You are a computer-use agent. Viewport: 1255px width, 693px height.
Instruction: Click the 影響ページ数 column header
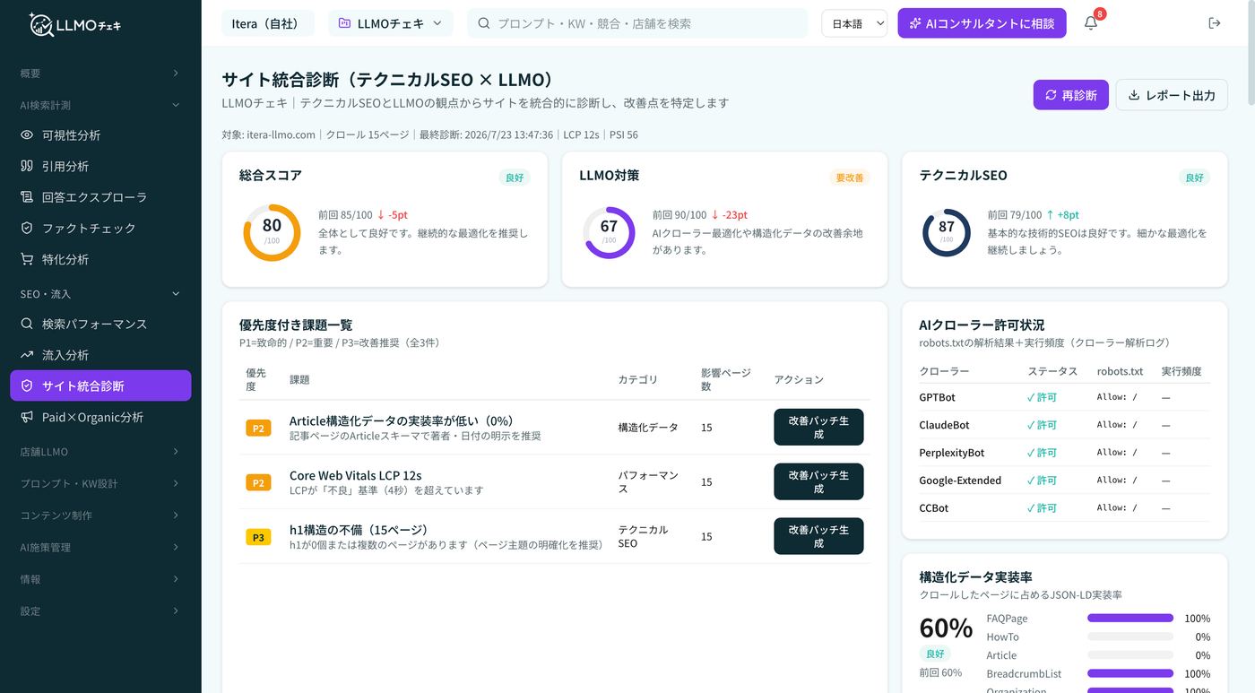pos(726,379)
